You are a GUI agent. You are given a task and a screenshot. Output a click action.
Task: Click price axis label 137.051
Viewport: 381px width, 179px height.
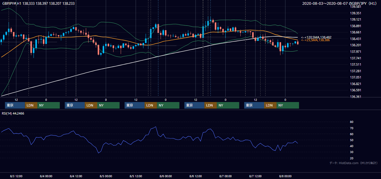356,77
